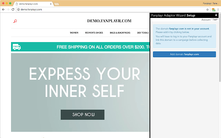
Task: Open the Fanplayr extension icon in toolbar
Action: pos(213,10)
